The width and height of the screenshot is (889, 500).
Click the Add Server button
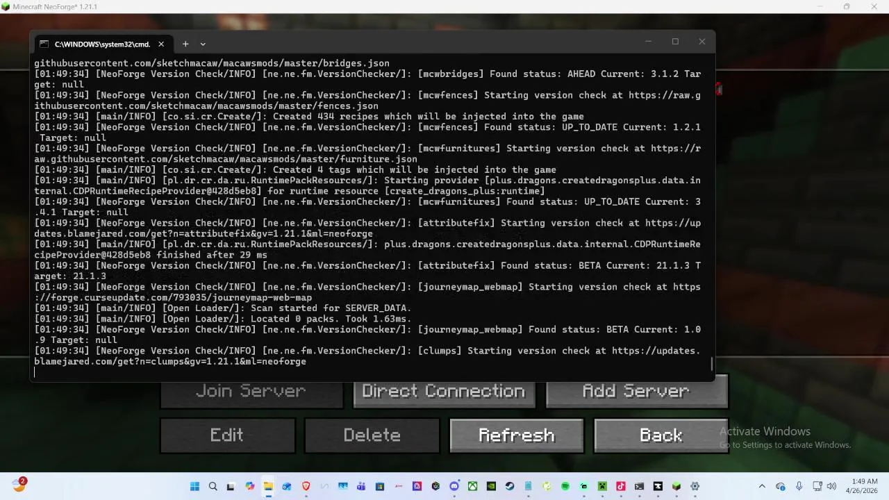point(636,391)
